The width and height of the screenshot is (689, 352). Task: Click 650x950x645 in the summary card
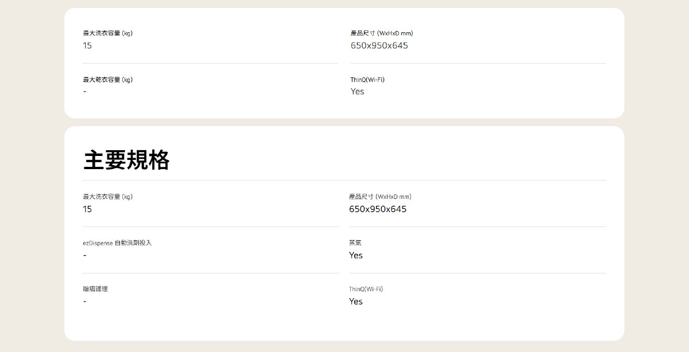380,45
